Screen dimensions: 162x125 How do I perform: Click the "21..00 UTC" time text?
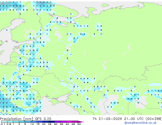[x=134, y=119]
